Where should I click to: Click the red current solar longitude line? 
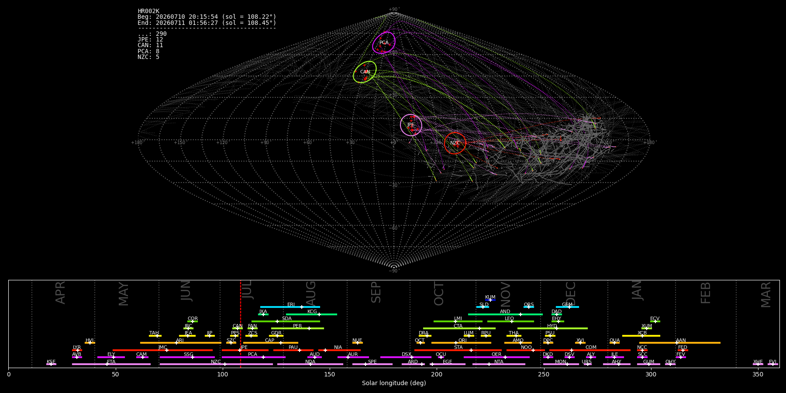(240, 324)
